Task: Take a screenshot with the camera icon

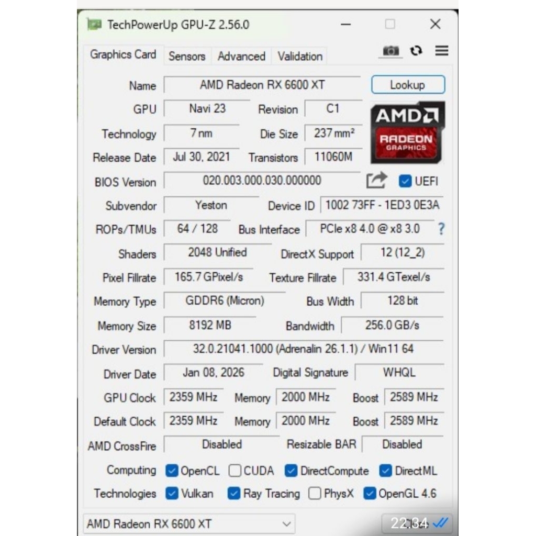Action: [390, 51]
